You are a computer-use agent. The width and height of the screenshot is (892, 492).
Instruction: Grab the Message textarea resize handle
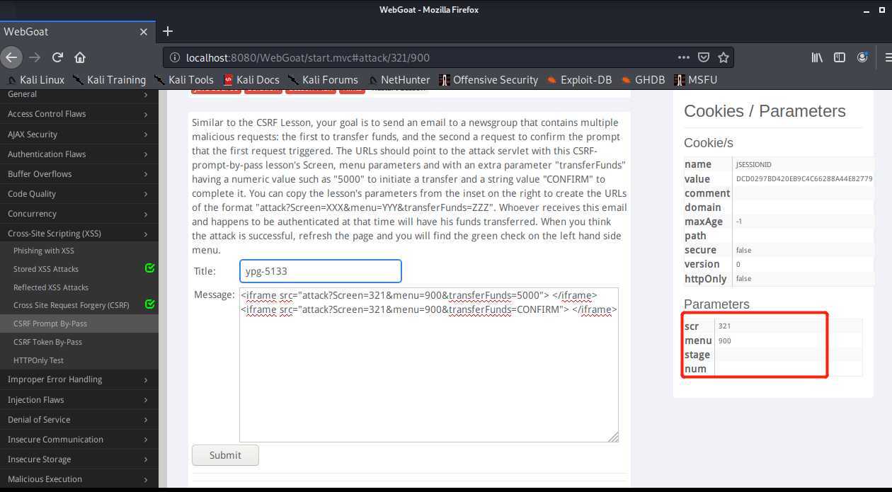tap(613, 437)
